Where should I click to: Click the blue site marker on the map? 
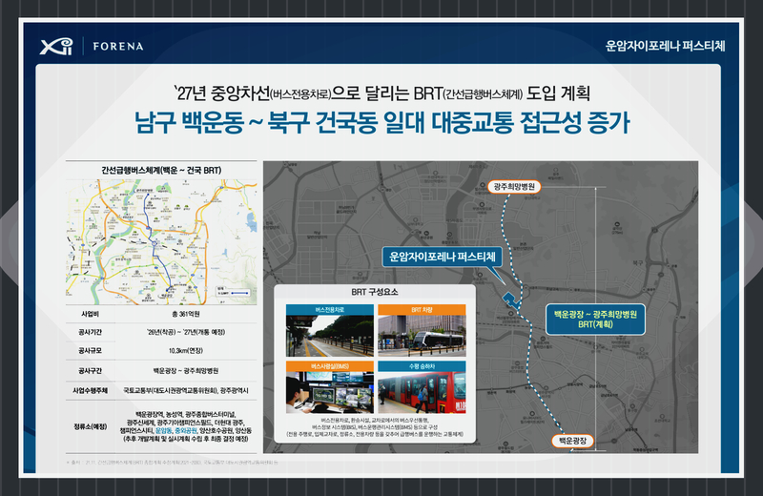pyautogui.click(x=510, y=300)
